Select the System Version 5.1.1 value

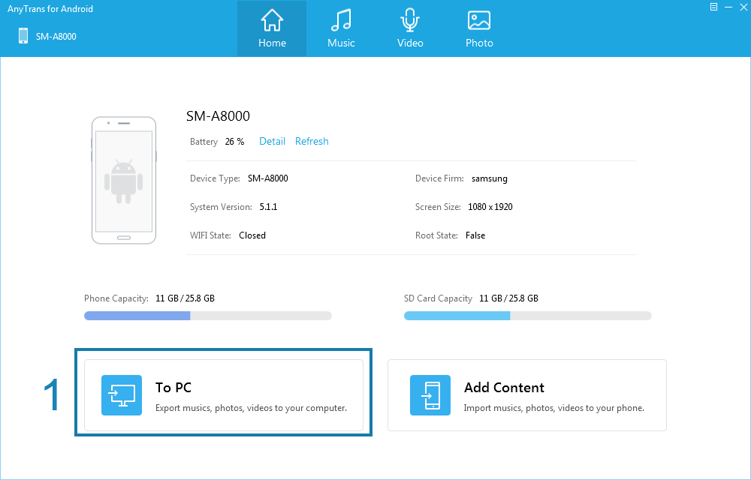coord(268,206)
